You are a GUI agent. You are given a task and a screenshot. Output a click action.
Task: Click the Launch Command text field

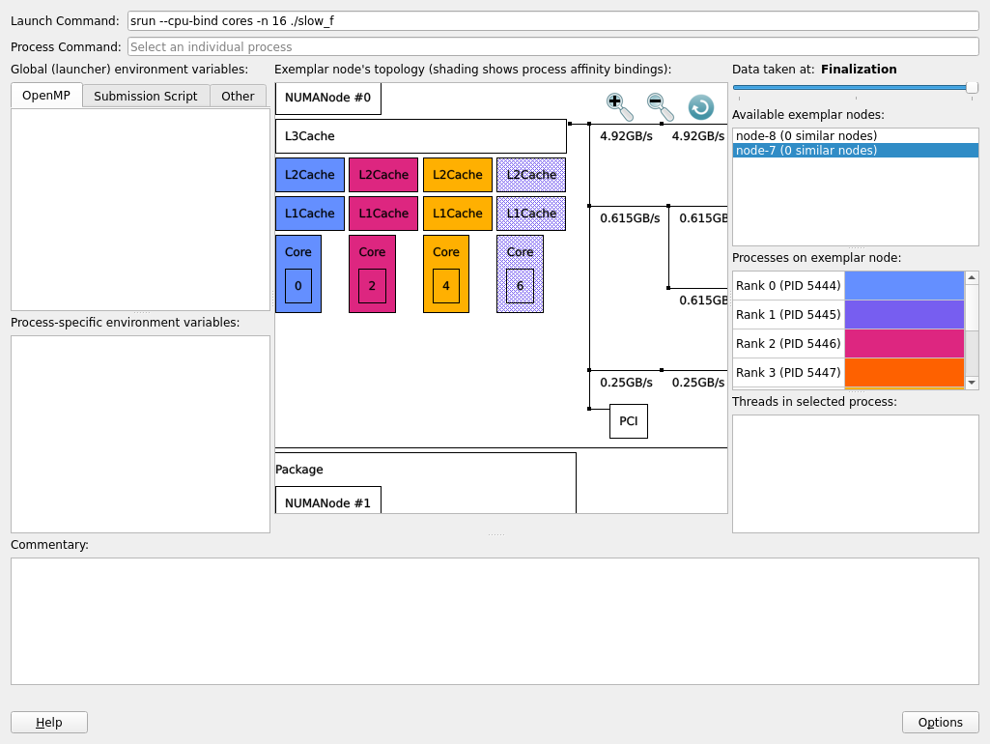pos(553,21)
